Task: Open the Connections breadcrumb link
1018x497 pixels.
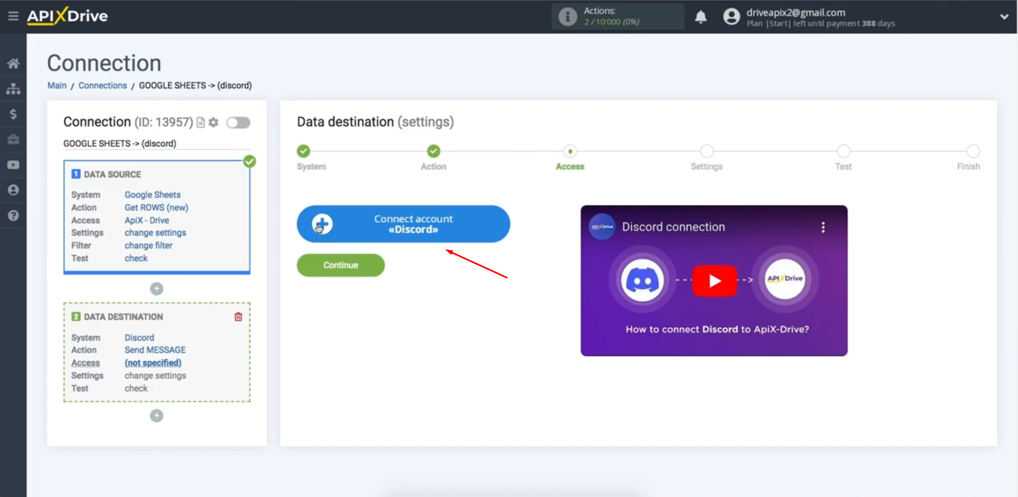Action: 102,85
